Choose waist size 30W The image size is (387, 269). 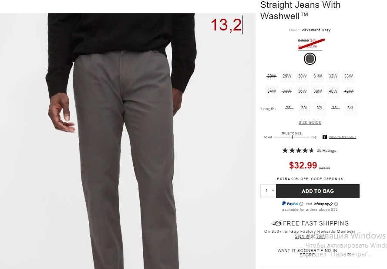point(302,76)
